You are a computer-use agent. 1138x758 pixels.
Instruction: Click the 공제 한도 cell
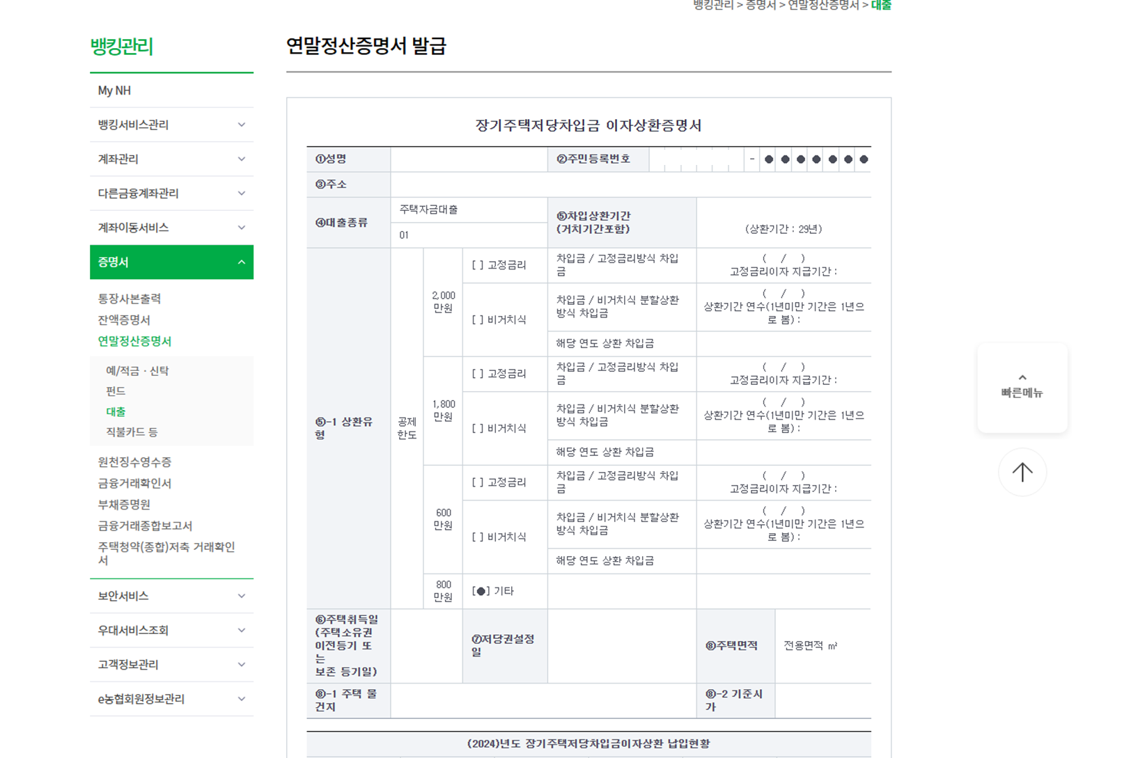(x=407, y=428)
